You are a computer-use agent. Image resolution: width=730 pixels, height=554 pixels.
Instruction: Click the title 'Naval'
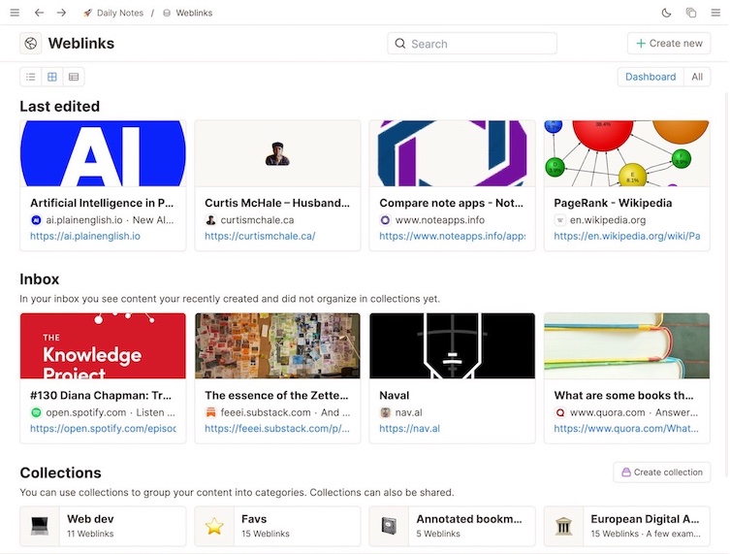point(395,396)
